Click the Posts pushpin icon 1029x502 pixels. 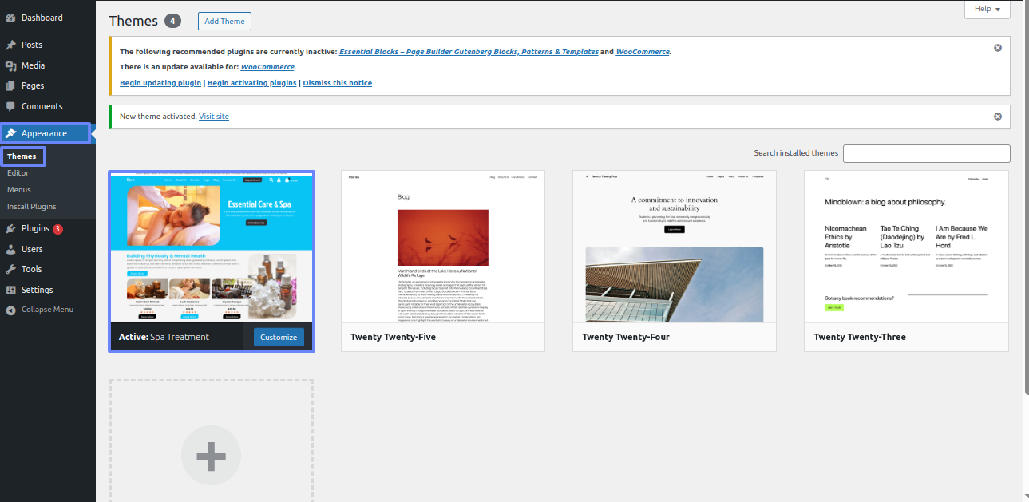tap(10, 45)
